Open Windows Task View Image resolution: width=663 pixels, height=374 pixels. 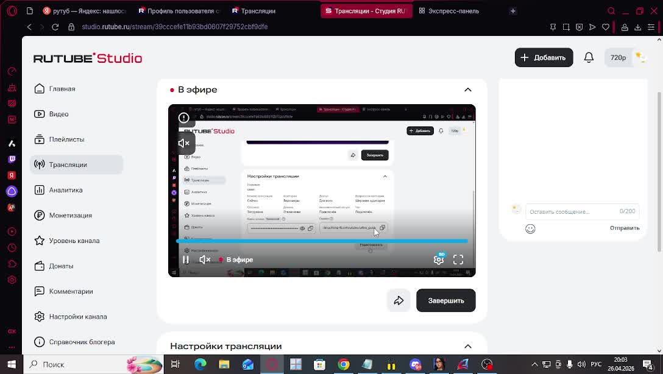pyautogui.click(x=175, y=364)
